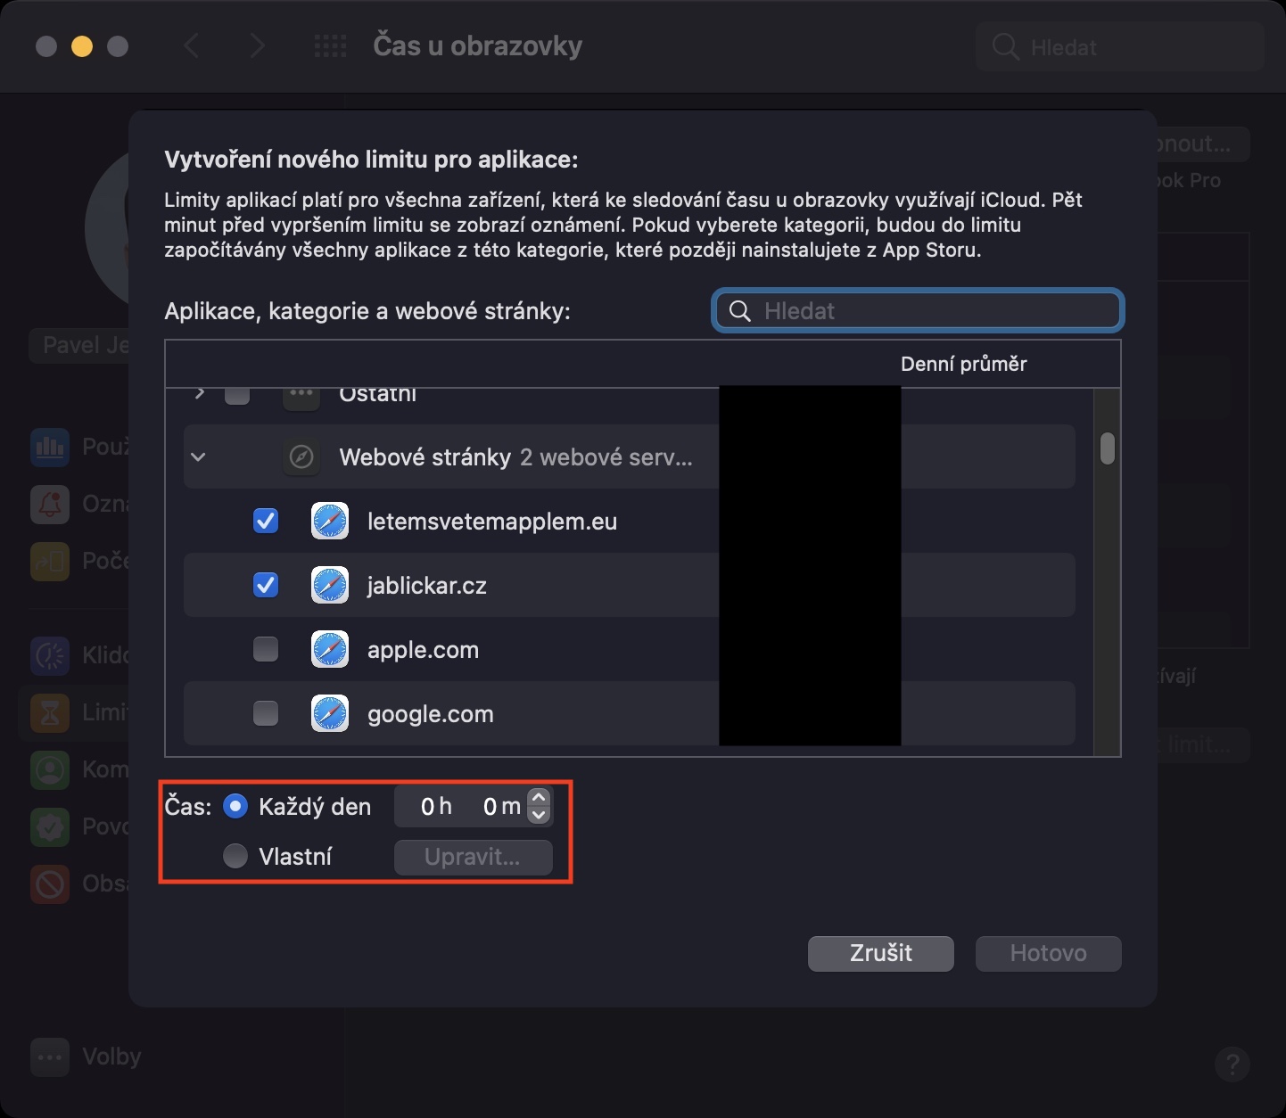Image resolution: width=1286 pixels, height=1118 pixels.
Task: Select the Vlastní radio button
Action: click(235, 857)
